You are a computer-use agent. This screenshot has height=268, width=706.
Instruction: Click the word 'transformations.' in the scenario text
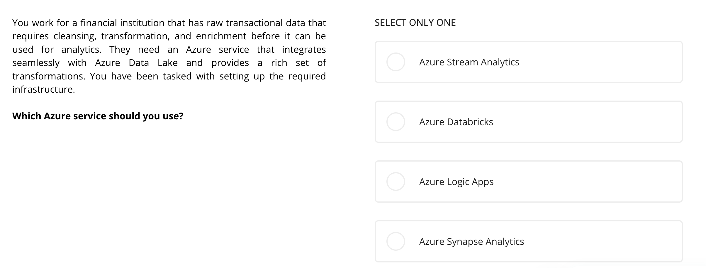click(49, 76)
